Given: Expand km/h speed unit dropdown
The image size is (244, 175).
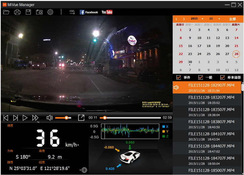Looking at the screenshot, I should (72, 145).
